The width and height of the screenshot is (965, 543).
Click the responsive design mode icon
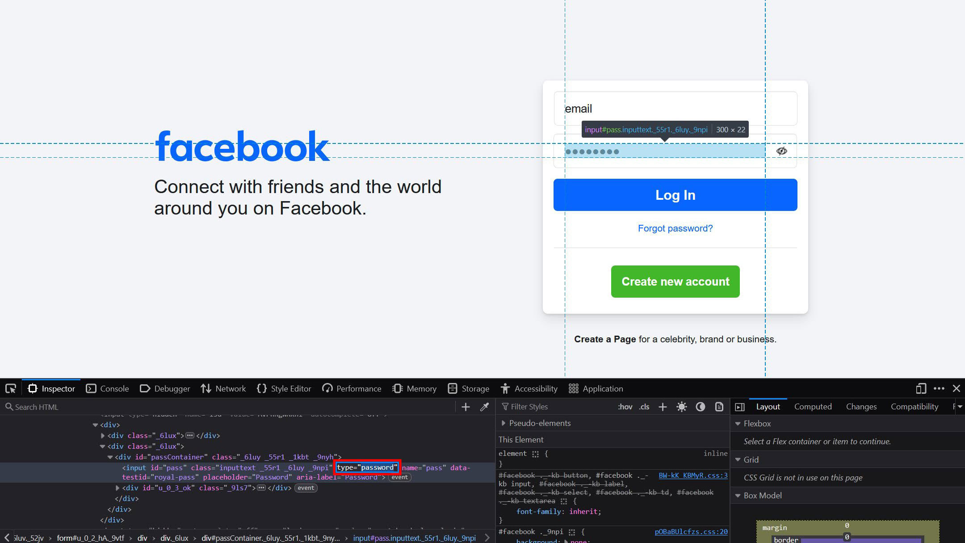[x=920, y=388]
